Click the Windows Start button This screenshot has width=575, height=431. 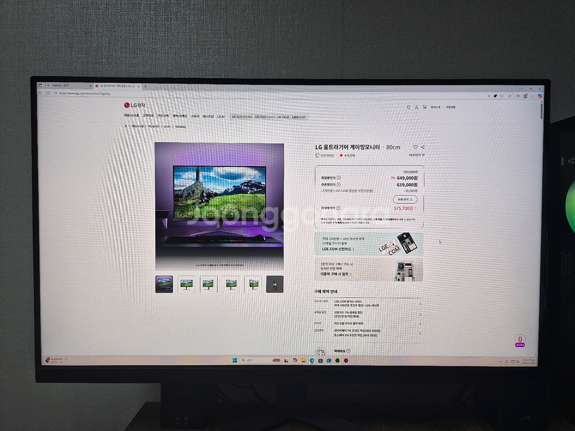coord(235,360)
